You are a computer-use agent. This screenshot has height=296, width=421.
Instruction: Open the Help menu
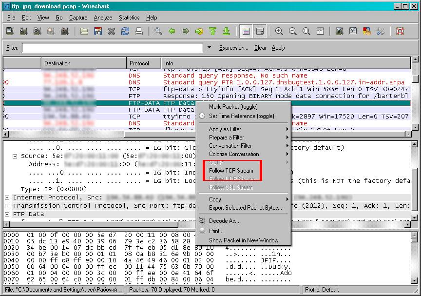152,18
